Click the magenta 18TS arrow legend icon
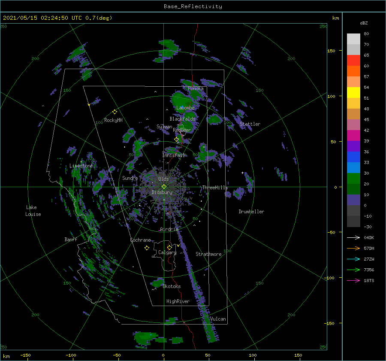 [x=353, y=280]
